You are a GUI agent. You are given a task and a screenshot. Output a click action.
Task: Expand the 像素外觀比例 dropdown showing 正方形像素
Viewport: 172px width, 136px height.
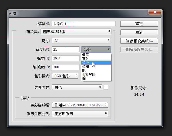80,114
